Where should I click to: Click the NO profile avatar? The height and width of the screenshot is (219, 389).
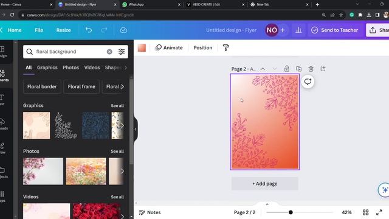coord(272,30)
